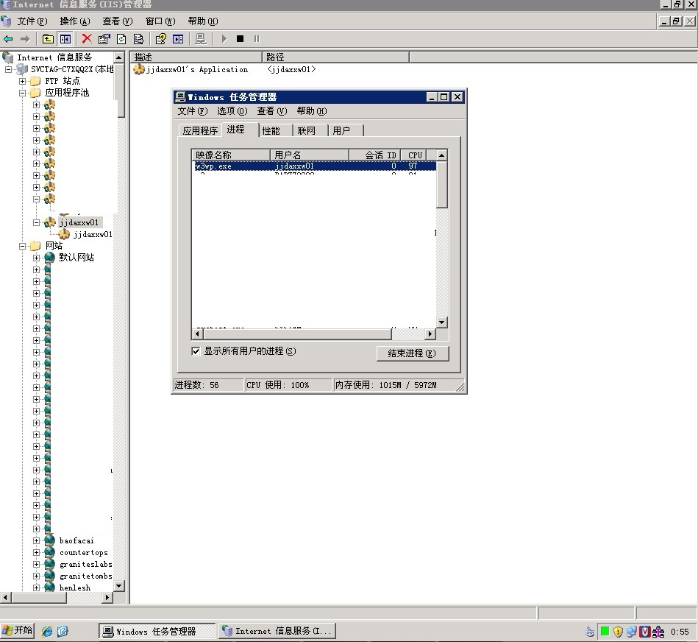Click the 0:55 system clock
This screenshot has height=642, width=698.
[680, 631]
